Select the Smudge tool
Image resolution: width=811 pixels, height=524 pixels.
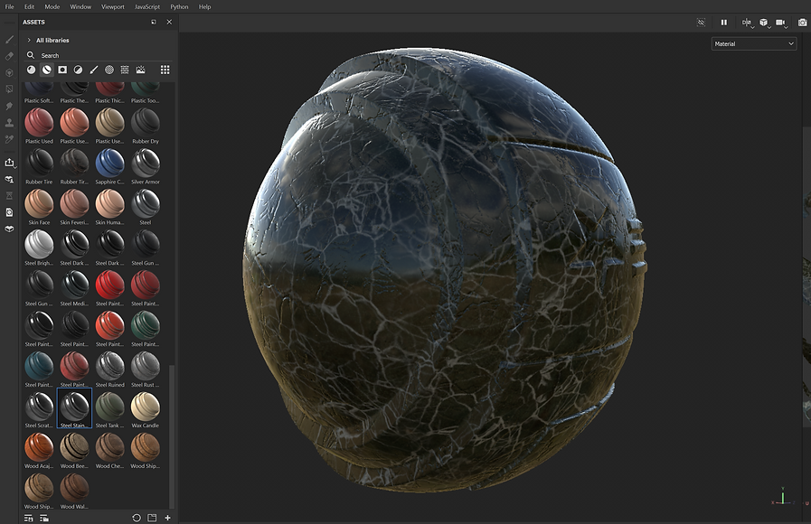(9, 106)
